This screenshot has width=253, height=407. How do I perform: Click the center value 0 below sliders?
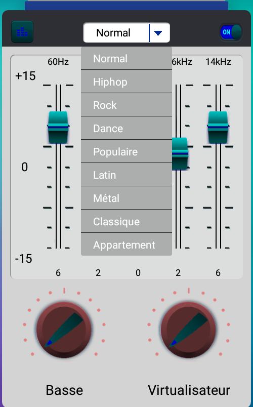(138, 273)
